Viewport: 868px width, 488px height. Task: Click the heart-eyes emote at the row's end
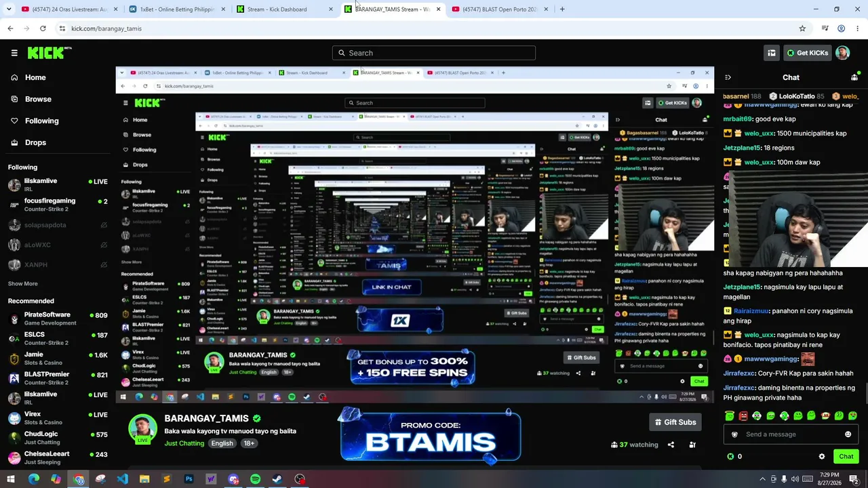tap(852, 415)
